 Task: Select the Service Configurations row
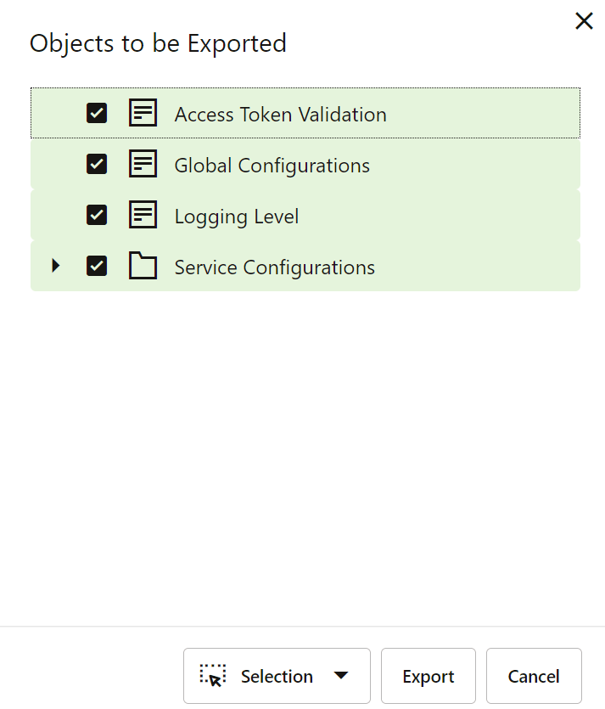274,266
